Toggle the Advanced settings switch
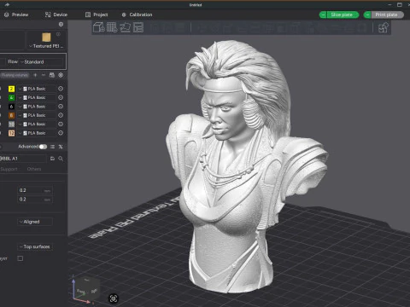The width and height of the screenshot is (410, 307). 43,147
